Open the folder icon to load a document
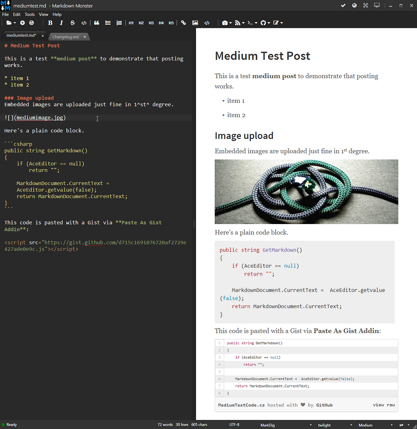417x429 pixels. 9,23
